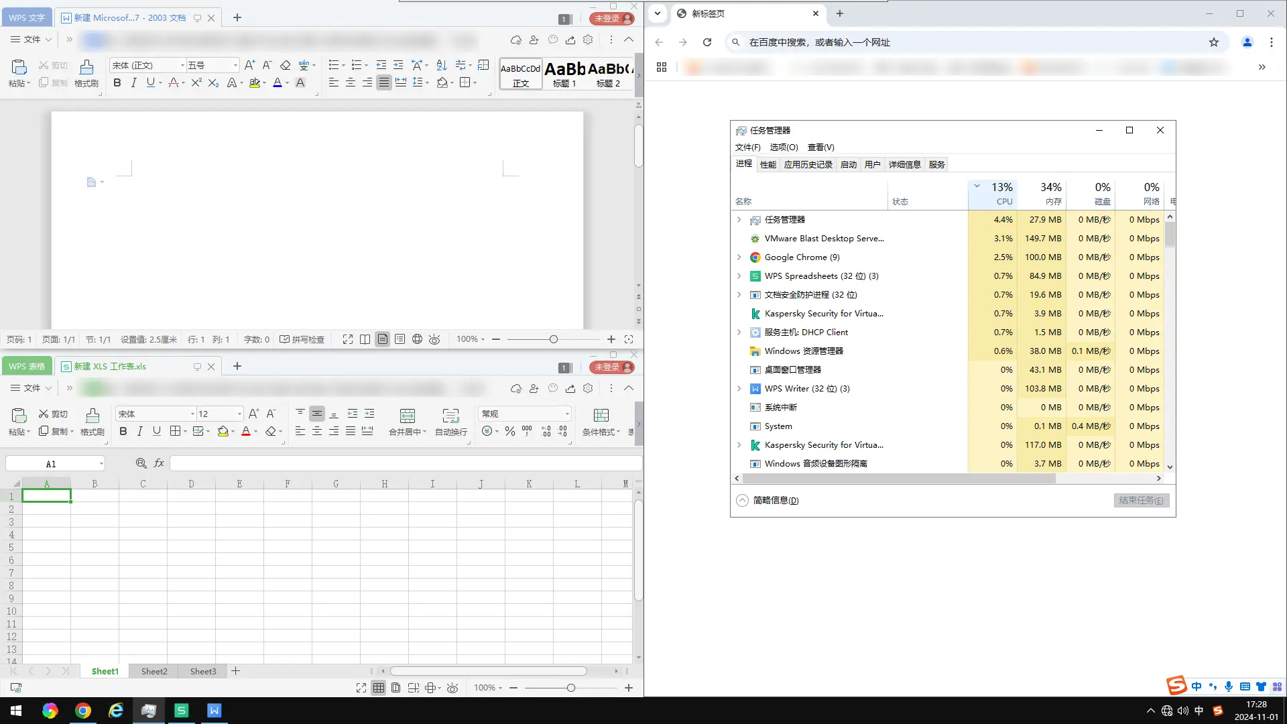Viewport: 1287px width, 724px height.
Task: Click the 结束任务 button
Action: 1141,501
